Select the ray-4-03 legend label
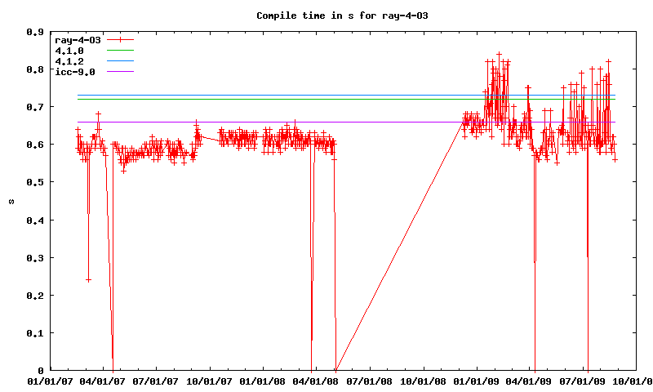Image resolution: width=653 pixels, height=392 pixels. pyautogui.click(x=75, y=39)
